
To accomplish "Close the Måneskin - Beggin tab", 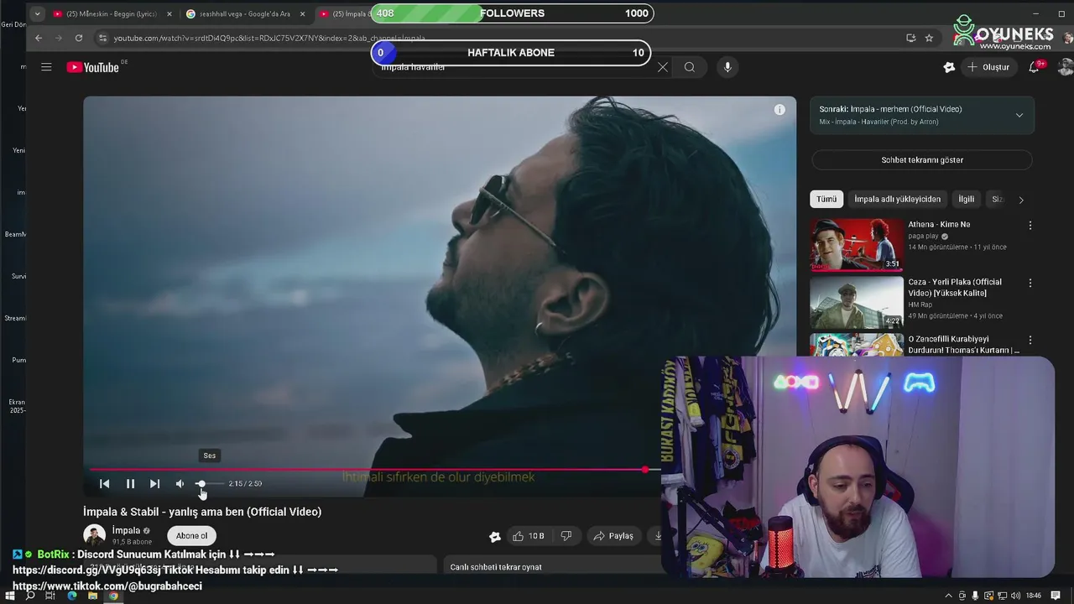I will (x=169, y=13).
